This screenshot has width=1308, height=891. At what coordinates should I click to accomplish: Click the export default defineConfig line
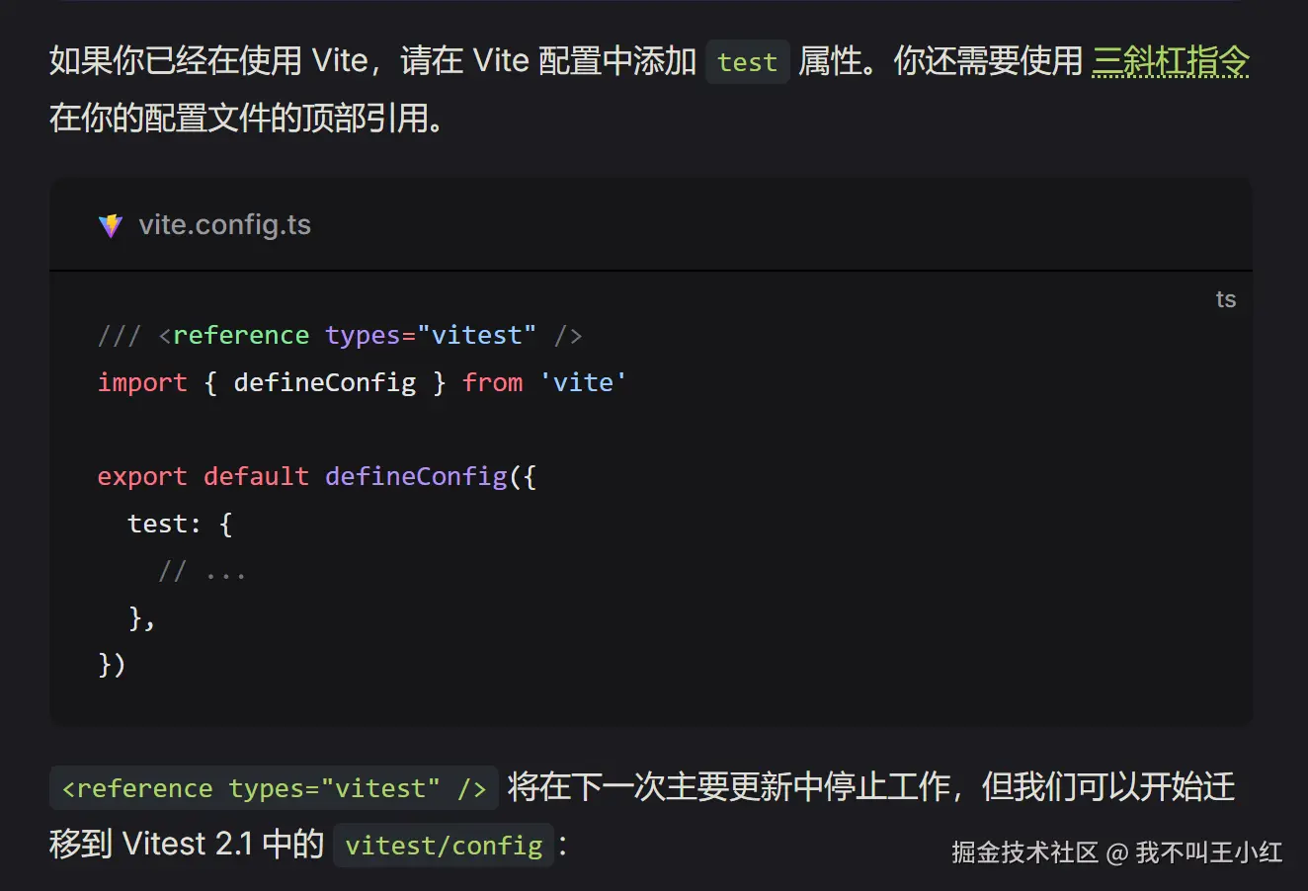coord(317,476)
